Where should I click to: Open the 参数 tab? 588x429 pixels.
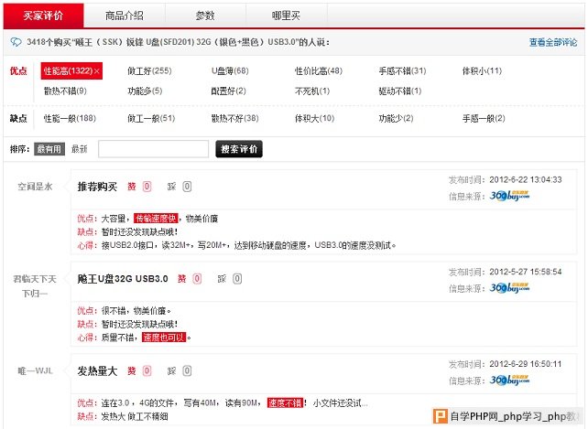205,15
